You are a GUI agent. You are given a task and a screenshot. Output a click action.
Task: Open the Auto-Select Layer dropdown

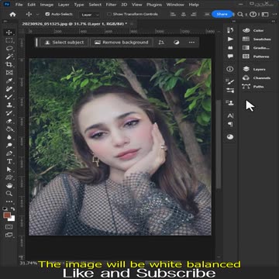click(x=89, y=15)
